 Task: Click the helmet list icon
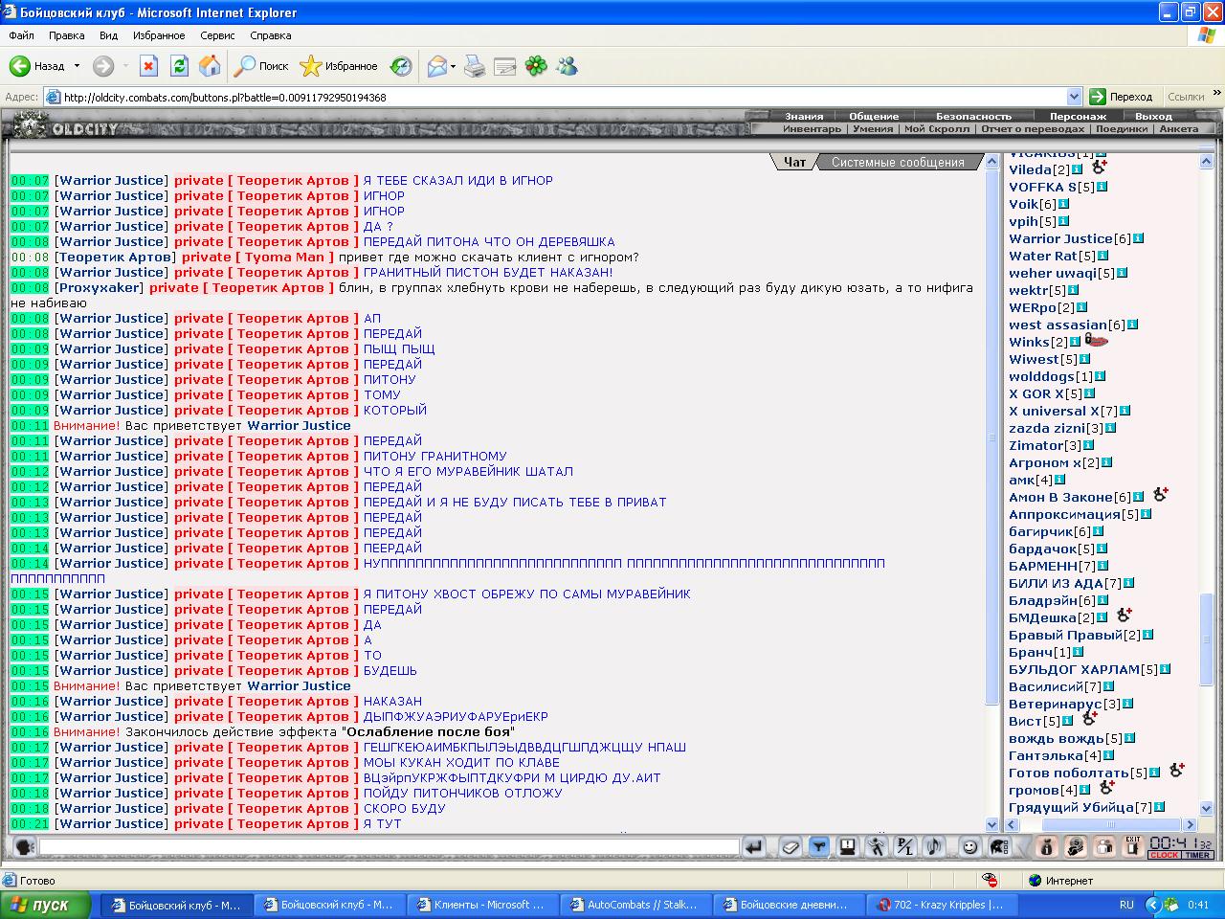tap(999, 846)
